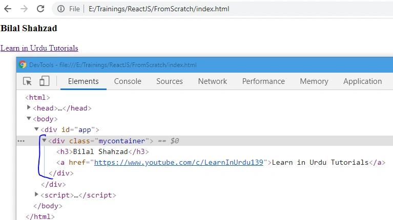
Task: Open the three-dots menu beside selected node
Action: pyautogui.click(x=21, y=141)
